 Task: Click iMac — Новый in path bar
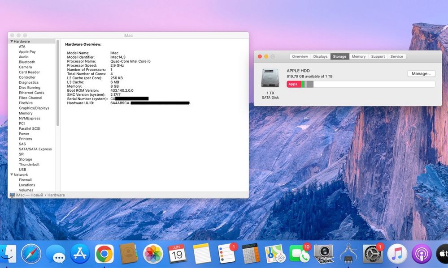point(30,195)
